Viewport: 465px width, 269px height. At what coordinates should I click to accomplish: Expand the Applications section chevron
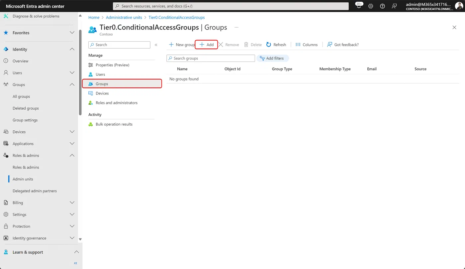(72, 144)
